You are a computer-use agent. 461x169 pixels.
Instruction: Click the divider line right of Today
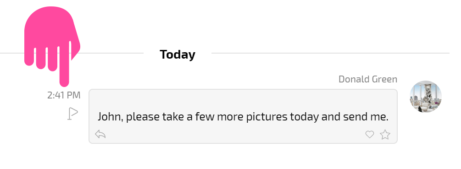[x=330, y=53]
